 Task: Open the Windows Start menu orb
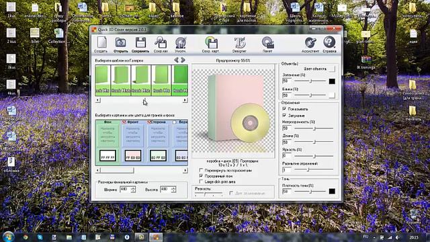tap(8, 237)
